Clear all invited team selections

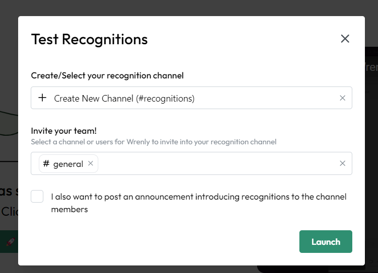click(x=342, y=163)
